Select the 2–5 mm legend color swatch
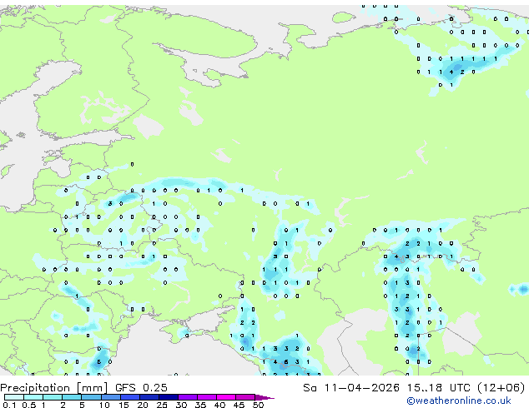 (72, 397)
